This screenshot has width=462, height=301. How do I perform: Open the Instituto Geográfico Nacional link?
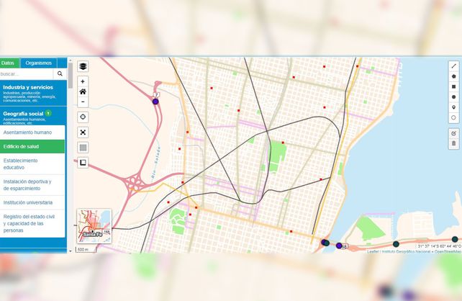click(406, 251)
